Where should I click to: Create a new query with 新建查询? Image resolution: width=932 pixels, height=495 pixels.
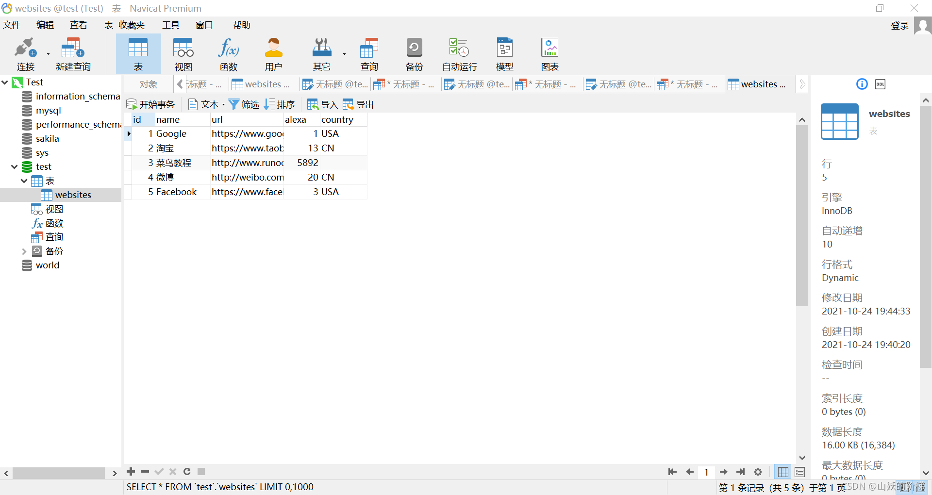(73, 54)
